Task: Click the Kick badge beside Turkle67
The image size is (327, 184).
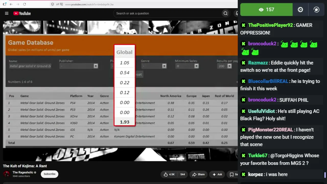Action: point(243,155)
